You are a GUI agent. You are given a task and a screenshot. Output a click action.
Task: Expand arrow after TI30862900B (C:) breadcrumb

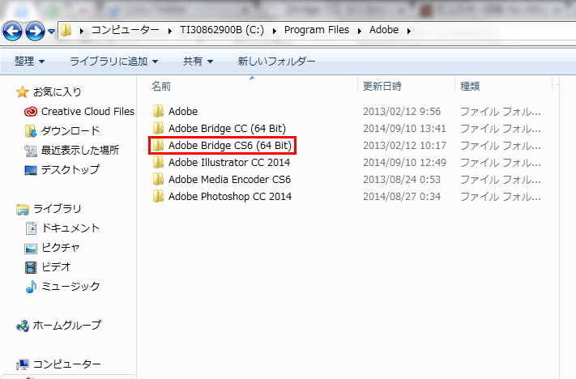tap(275, 31)
